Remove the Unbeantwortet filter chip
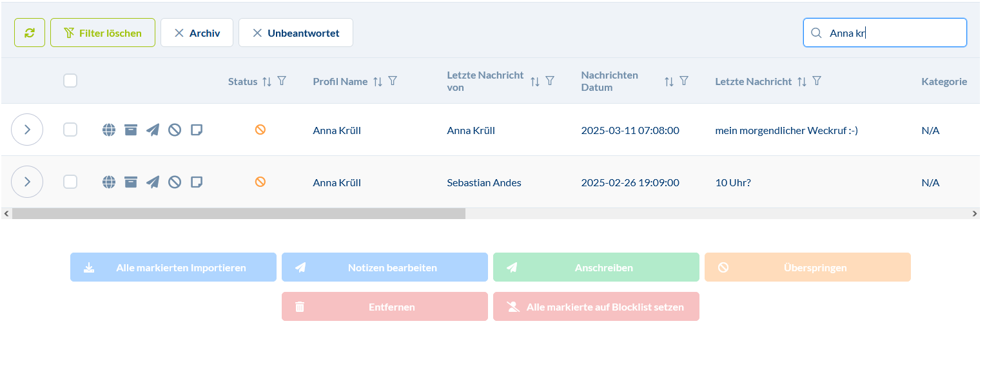This screenshot has width=996, height=366. click(x=257, y=33)
